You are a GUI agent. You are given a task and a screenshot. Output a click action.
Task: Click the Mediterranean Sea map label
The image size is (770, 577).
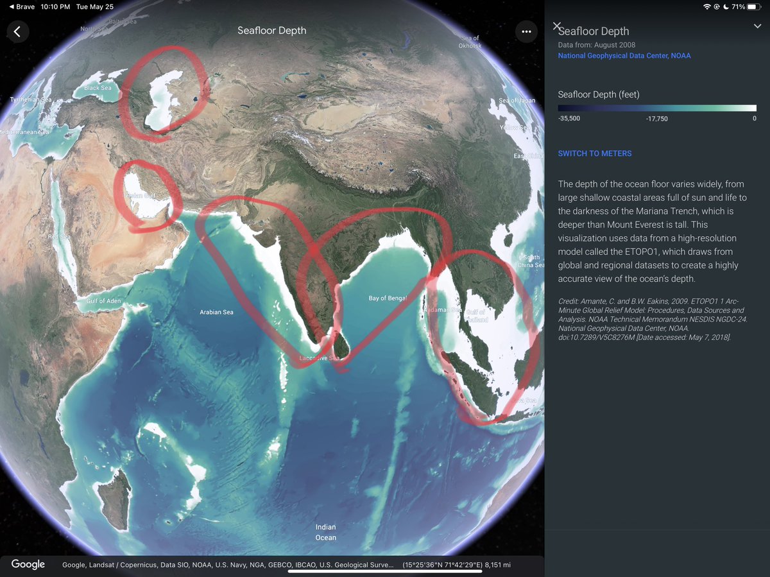[24, 132]
